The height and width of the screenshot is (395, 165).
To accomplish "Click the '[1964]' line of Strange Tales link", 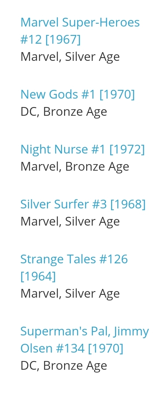I will (x=38, y=276).
